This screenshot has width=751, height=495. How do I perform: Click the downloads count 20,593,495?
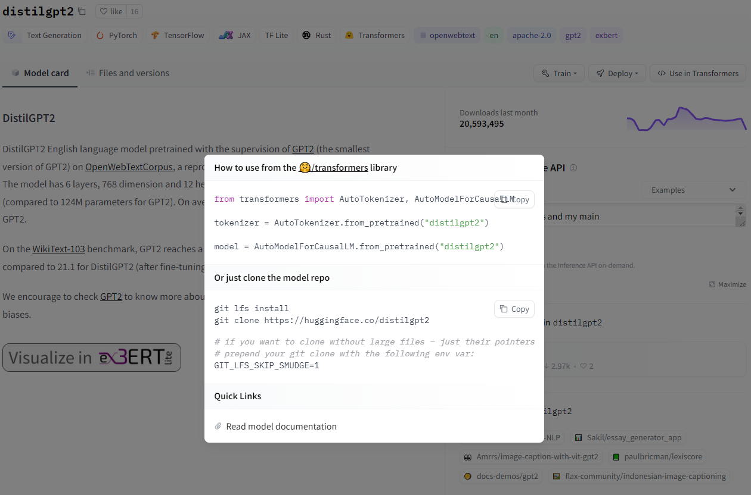(482, 124)
